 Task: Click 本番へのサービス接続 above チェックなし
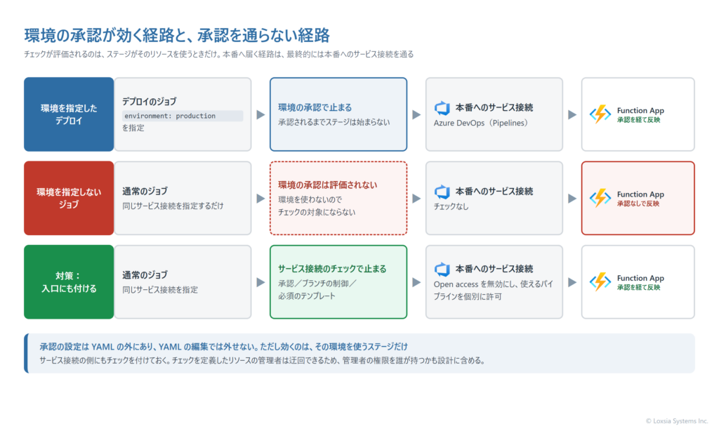494,192
